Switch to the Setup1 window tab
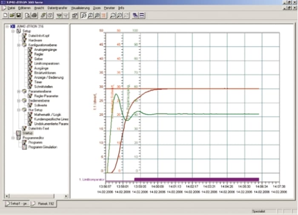Screen dimensions: 298x215 [17, 204]
